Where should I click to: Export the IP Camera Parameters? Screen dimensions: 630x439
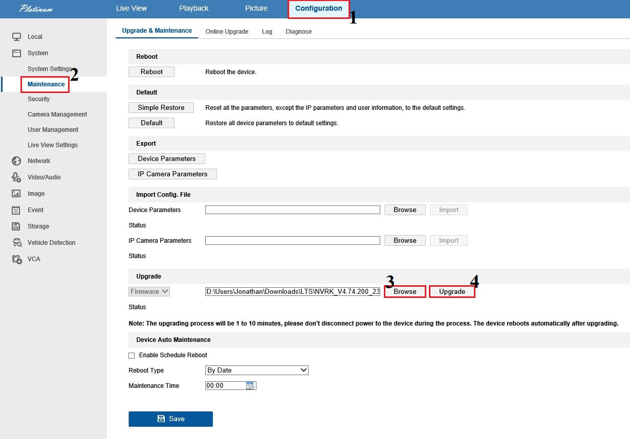point(172,174)
